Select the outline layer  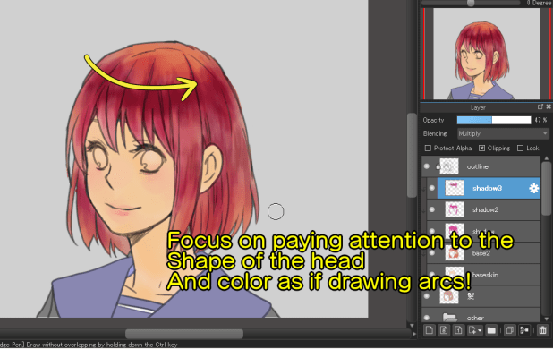(481, 166)
